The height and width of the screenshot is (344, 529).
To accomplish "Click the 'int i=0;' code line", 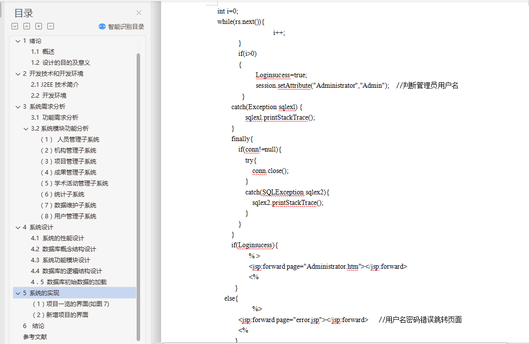I will coord(228,11).
